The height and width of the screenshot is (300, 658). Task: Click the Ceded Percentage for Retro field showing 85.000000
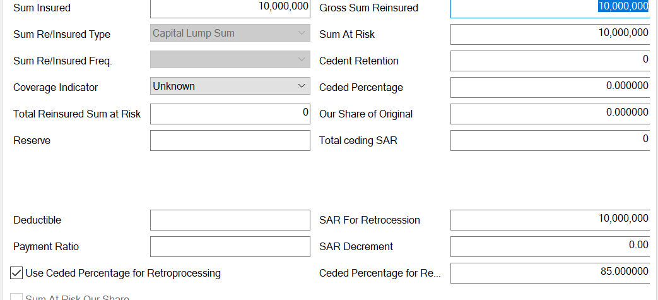[549, 273]
